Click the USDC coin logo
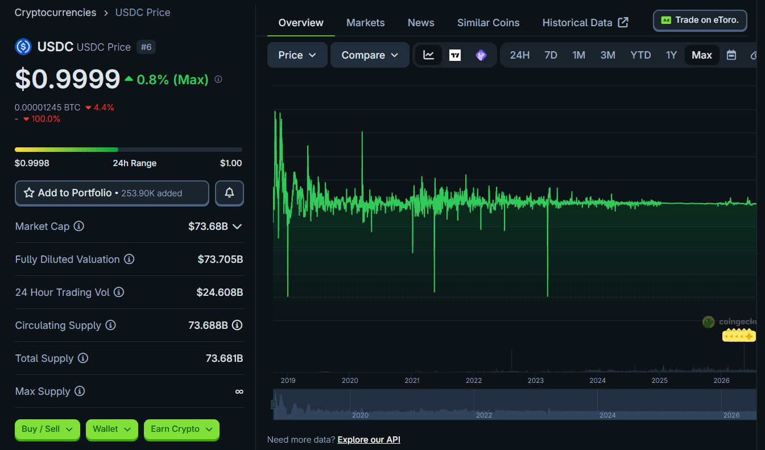This screenshot has height=450, width=765. click(23, 47)
